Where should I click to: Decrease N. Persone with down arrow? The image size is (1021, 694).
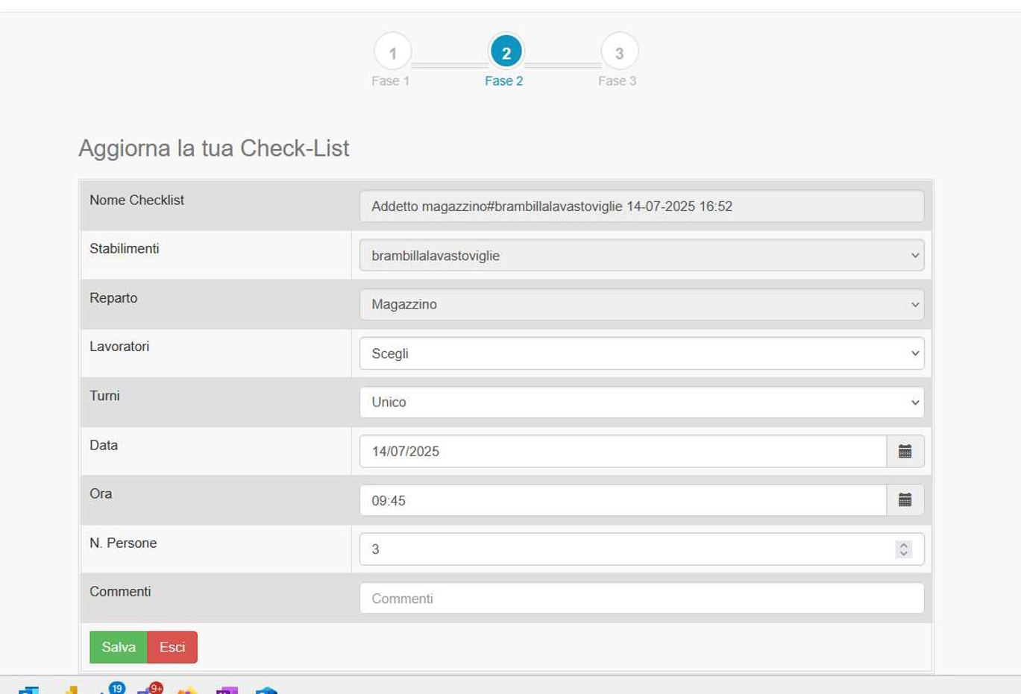click(904, 554)
